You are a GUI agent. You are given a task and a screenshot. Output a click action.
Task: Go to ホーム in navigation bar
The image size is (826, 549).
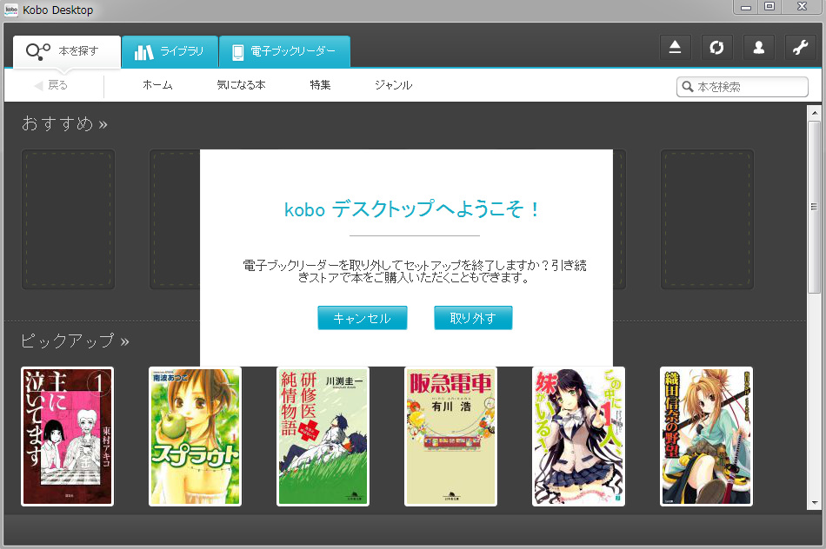pyautogui.click(x=157, y=85)
